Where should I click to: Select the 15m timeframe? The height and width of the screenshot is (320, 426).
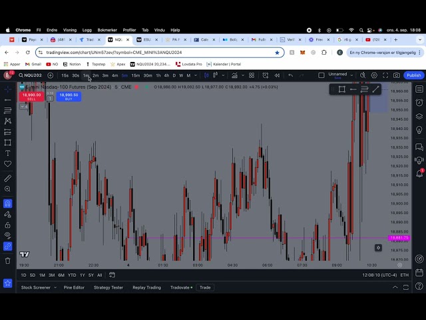[136, 75]
